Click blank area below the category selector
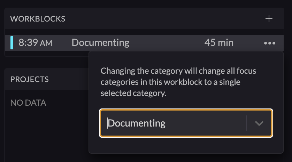Screen dimensions: 292x162 pos(186,145)
